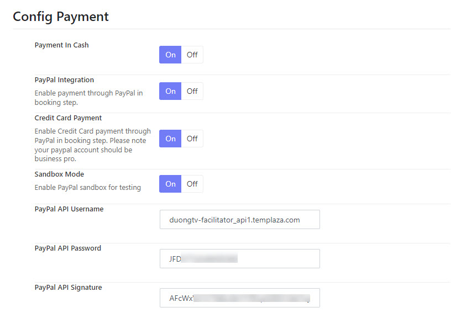Click the Payment In Cash label
Viewport: 461px width, 329px height.
pyautogui.click(x=61, y=45)
